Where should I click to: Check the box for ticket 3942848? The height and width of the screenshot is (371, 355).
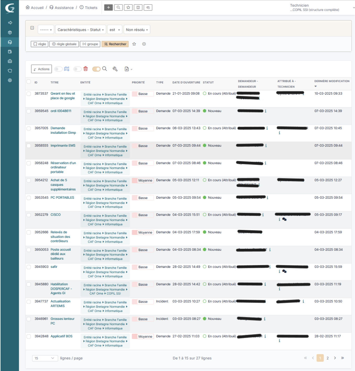tap(29, 336)
